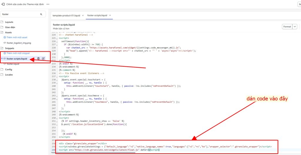Open the three-dot more options menu
The width and height of the screenshot is (301, 155).
tap(48, 4)
